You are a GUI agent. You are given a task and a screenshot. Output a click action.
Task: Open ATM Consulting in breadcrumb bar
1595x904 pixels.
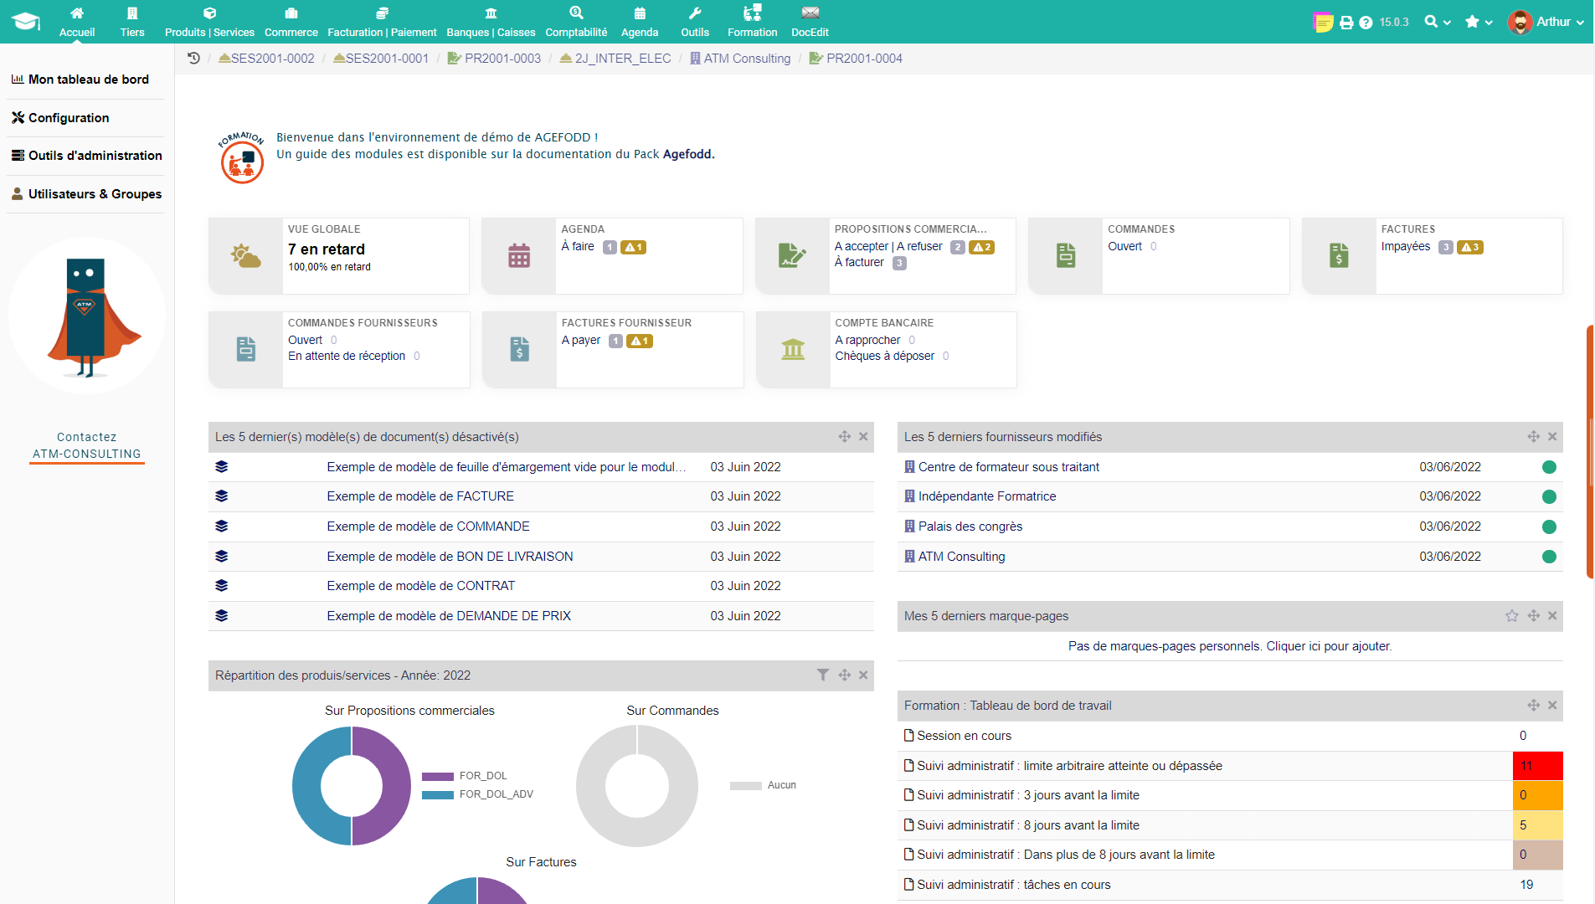[740, 59]
